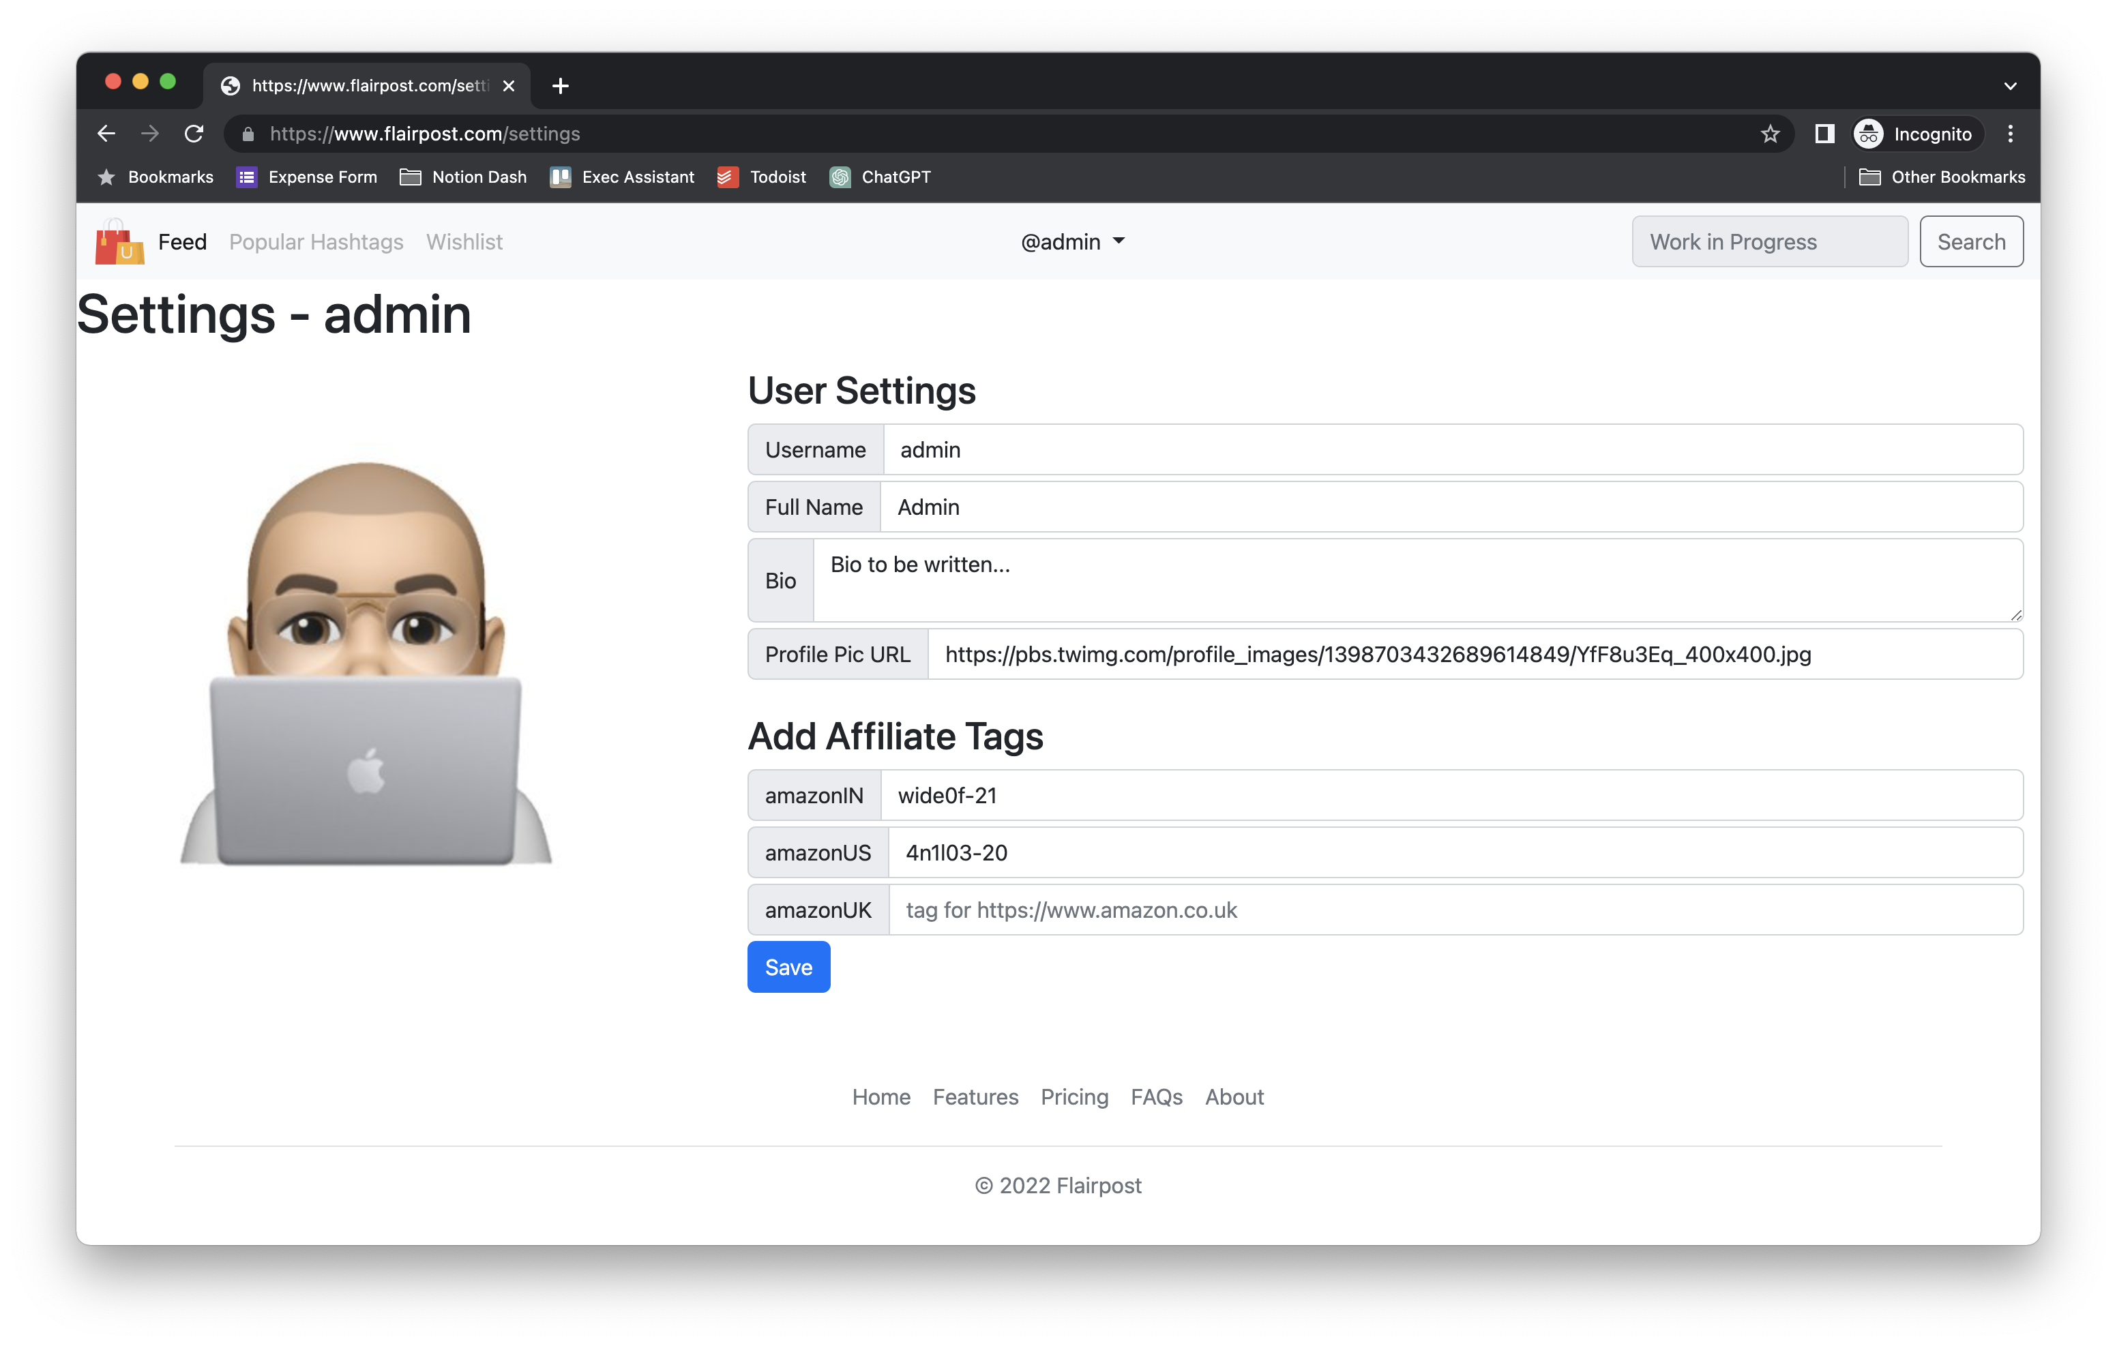Image resolution: width=2117 pixels, height=1346 pixels.
Task: Open a new tab with plus icon
Action: (x=560, y=85)
